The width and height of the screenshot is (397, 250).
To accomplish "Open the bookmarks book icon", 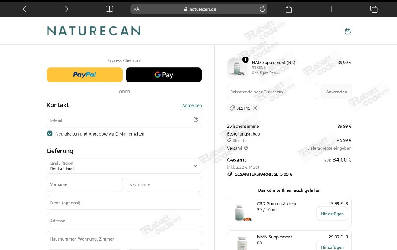I will (x=109, y=9).
